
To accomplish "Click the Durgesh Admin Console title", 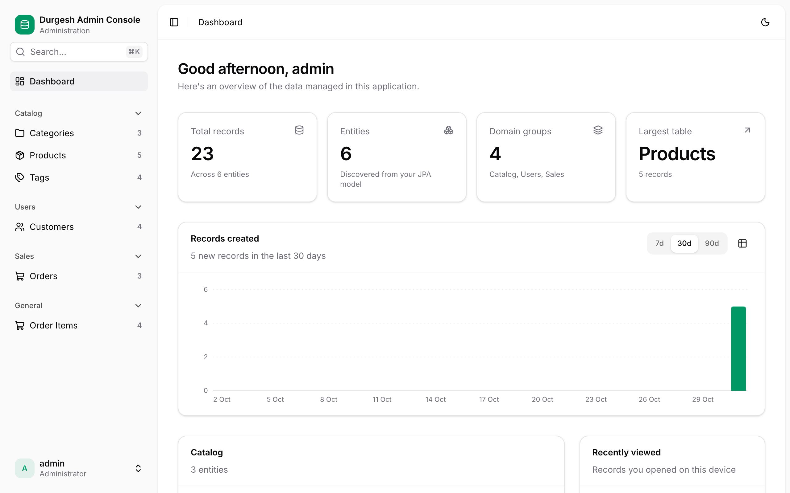I will (x=90, y=19).
